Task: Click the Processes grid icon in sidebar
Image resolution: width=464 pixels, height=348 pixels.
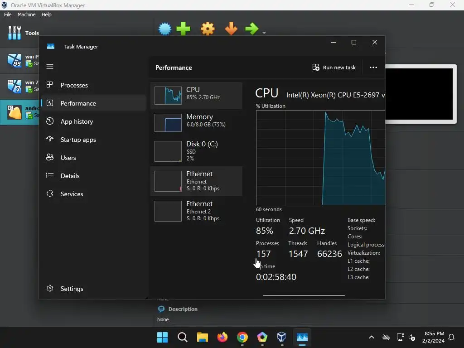Action: [x=50, y=85]
